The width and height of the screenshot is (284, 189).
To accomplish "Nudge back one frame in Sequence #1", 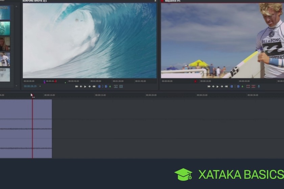I will coord(213,86).
